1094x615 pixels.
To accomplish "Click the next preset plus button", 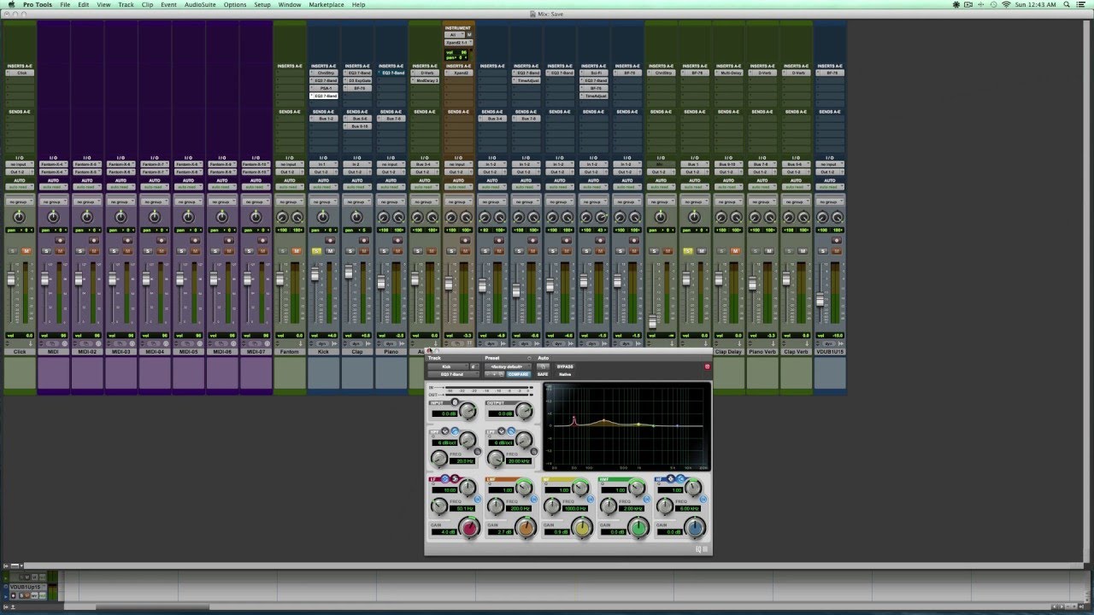I will point(495,374).
